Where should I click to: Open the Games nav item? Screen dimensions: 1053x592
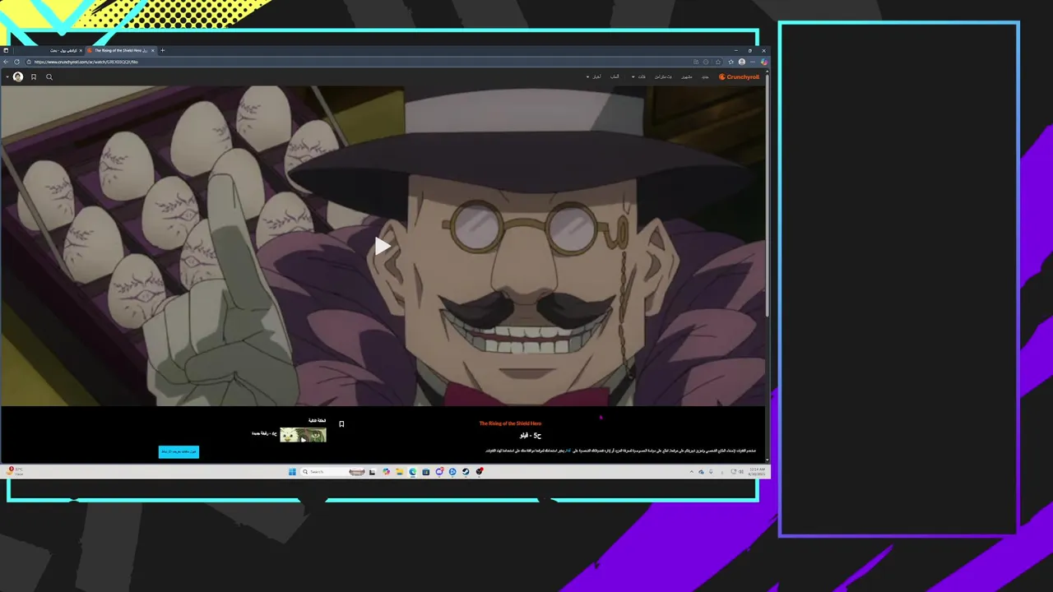pyautogui.click(x=615, y=76)
